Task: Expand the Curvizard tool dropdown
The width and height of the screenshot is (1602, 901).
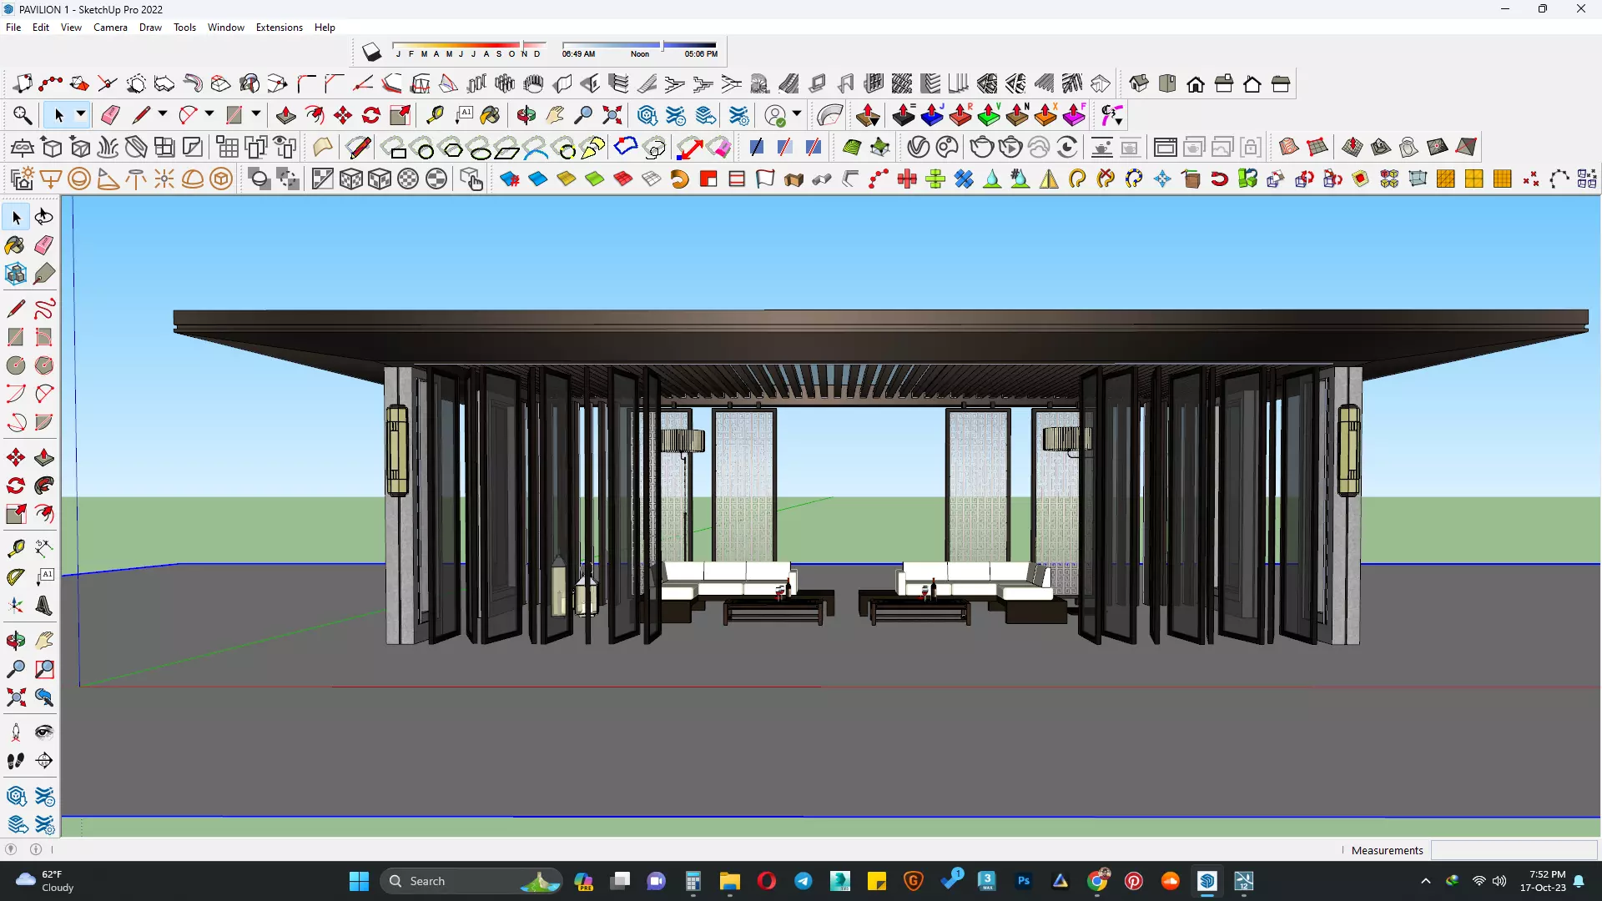Action: click(1111, 115)
